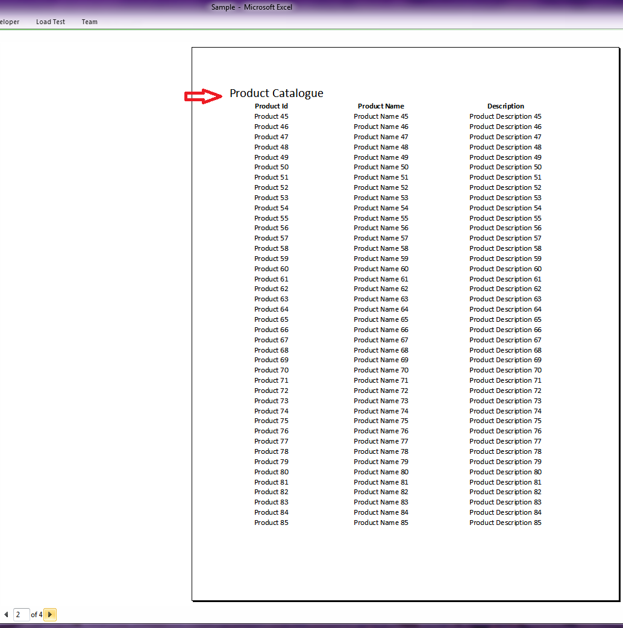
Task: Click the cell Product Name 74
Action: pyautogui.click(x=381, y=411)
